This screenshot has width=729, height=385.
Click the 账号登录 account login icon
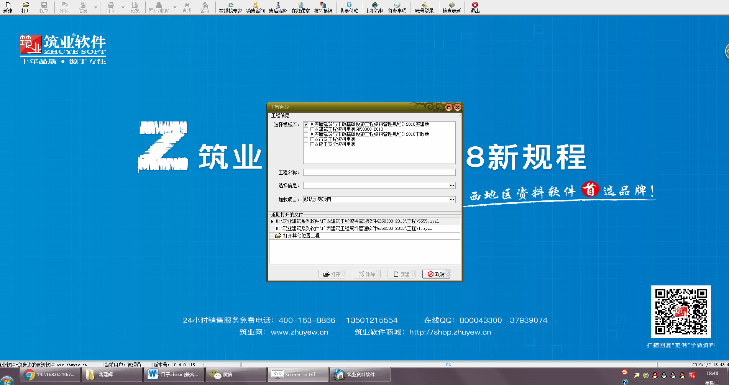pos(424,7)
